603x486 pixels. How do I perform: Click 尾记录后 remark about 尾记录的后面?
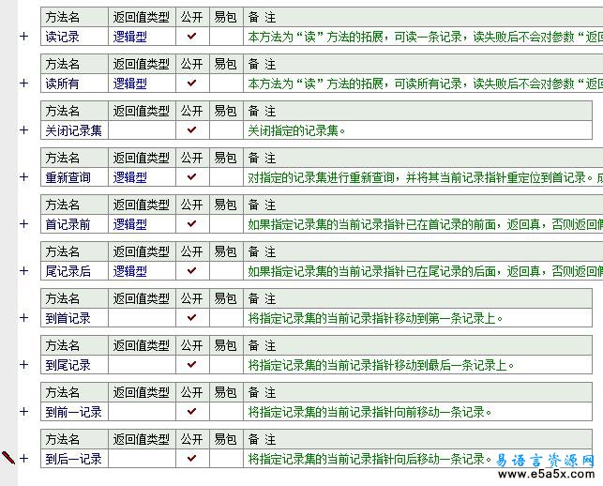(x=425, y=272)
